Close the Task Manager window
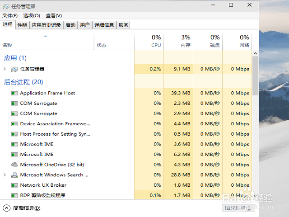 pos(249,5)
